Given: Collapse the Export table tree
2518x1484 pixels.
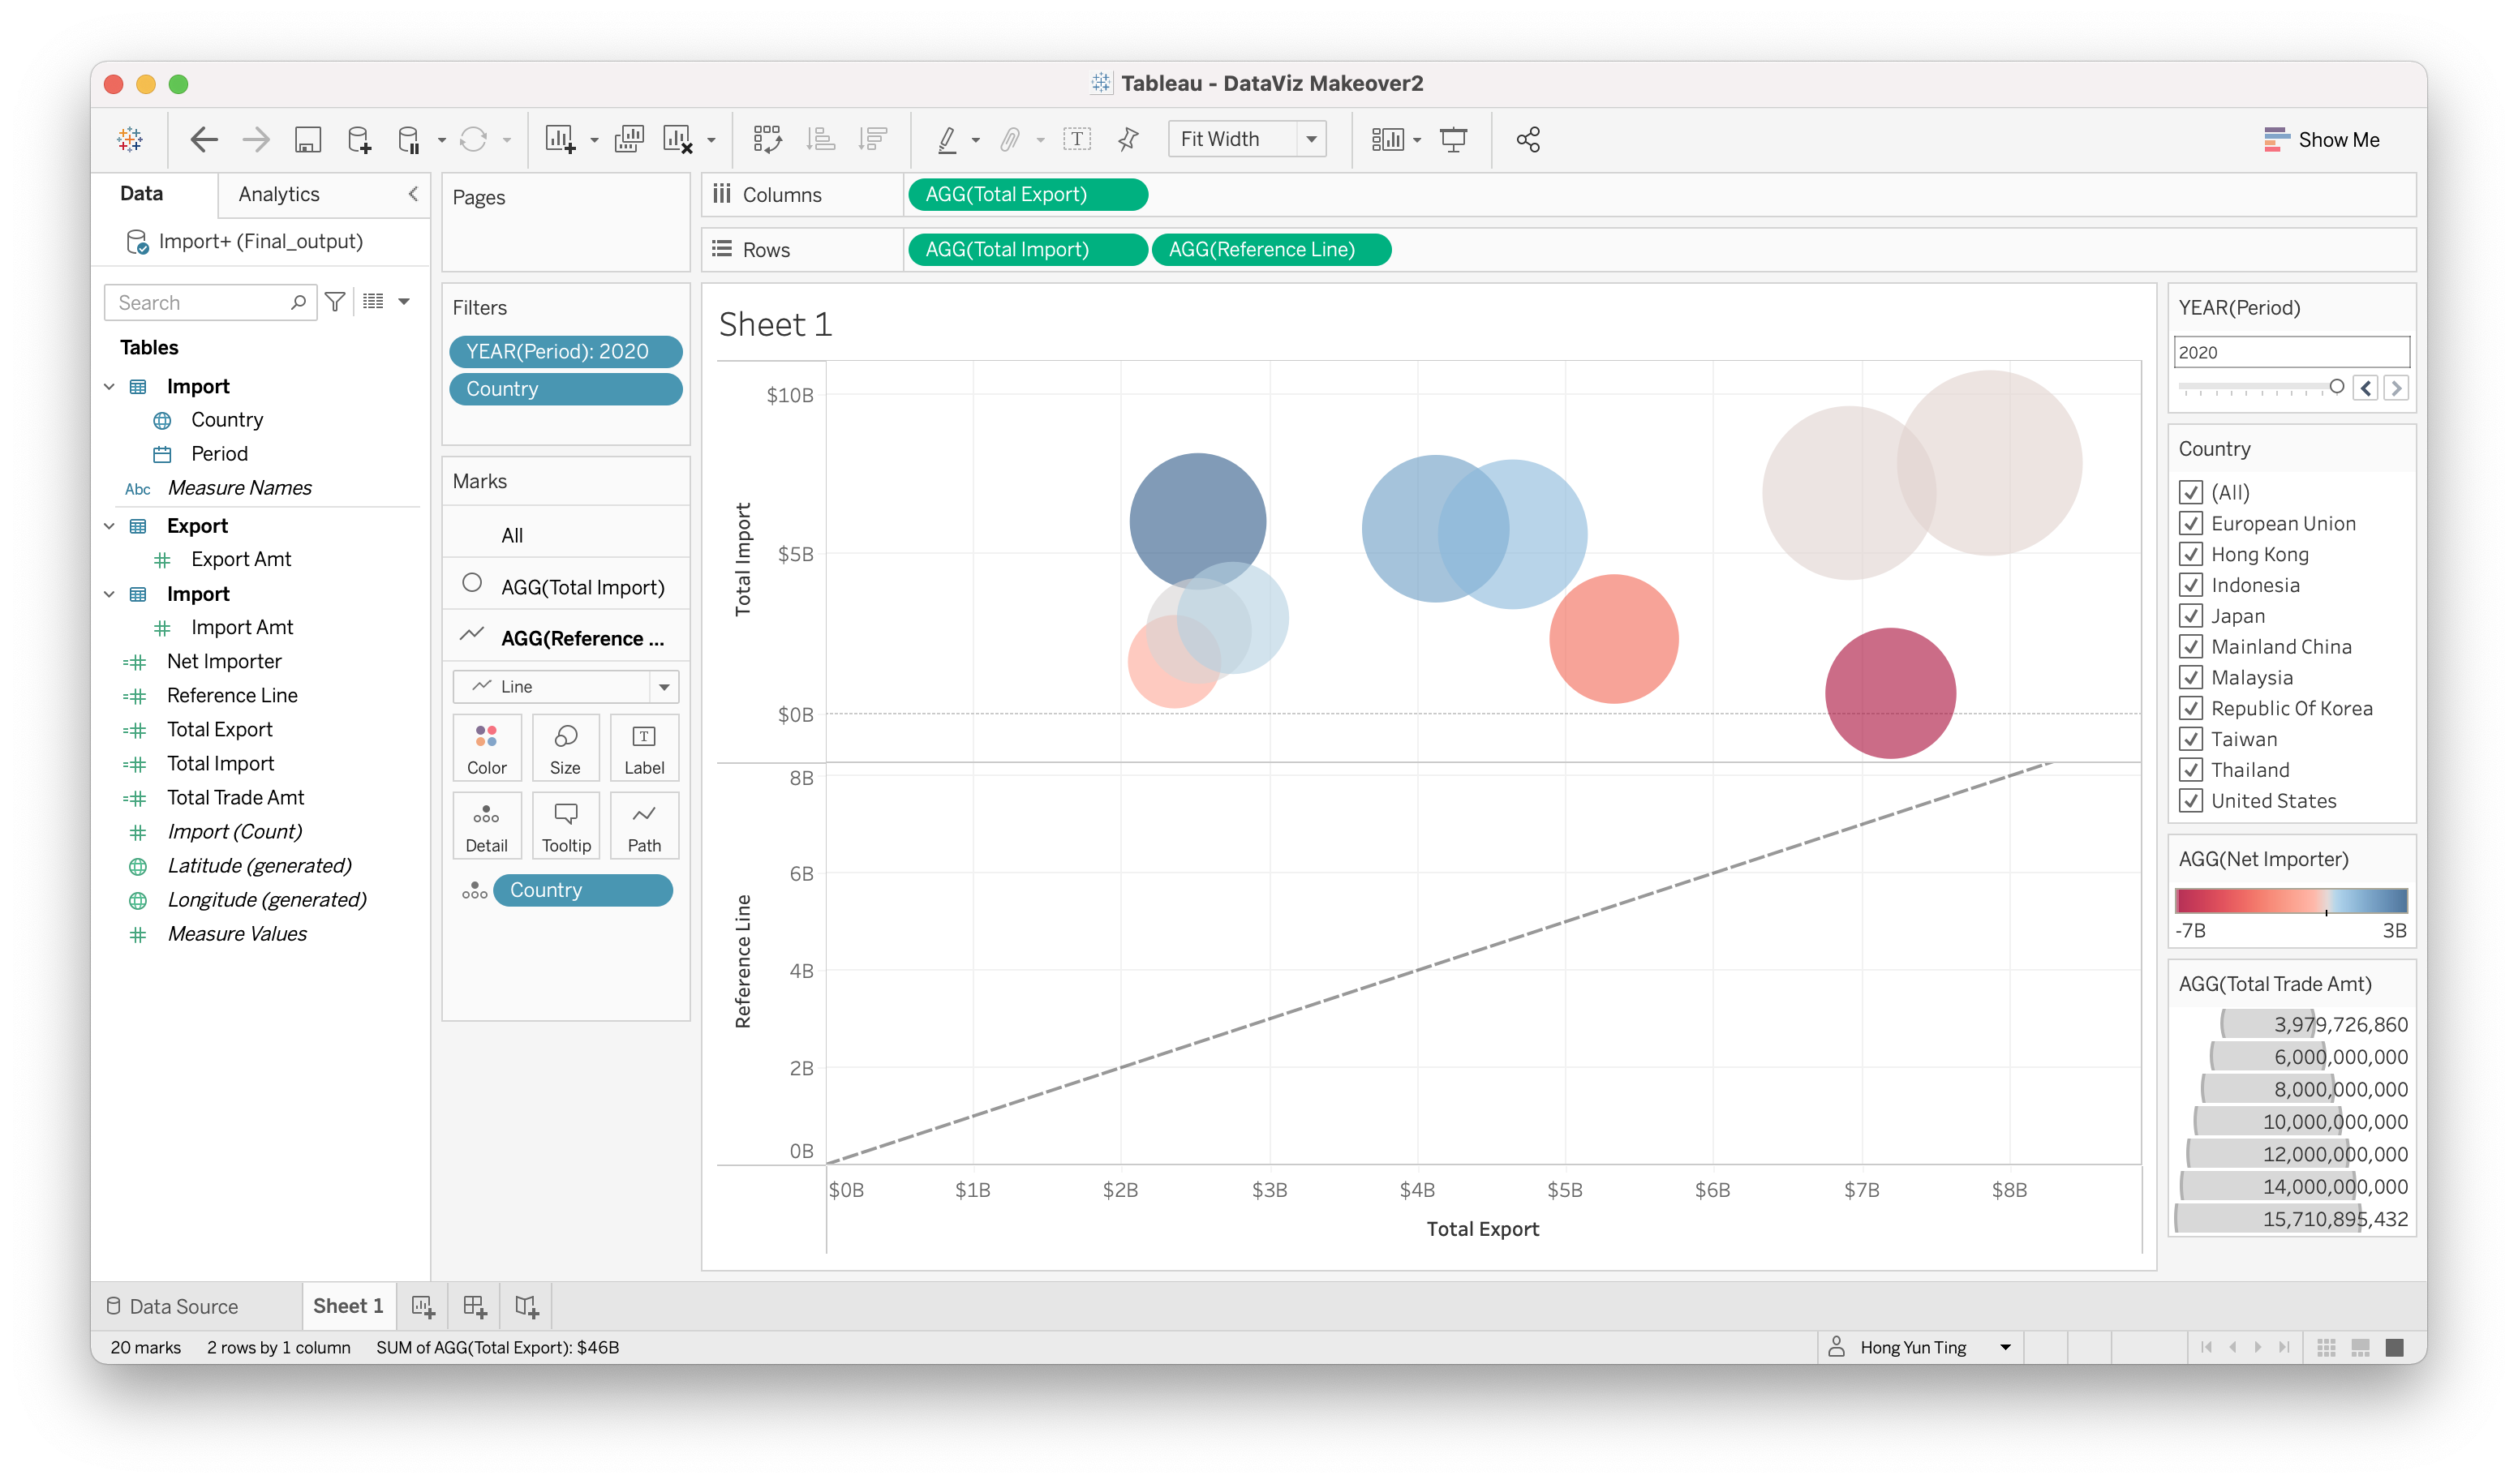Looking at the screenshot, I should tap(109, 526).
